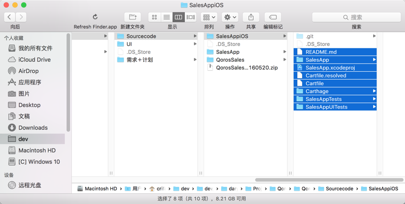The width and height of the screenshot is (405, 204).
Task: Click the Refresh Finder.app icon
Action: point(95,17)
